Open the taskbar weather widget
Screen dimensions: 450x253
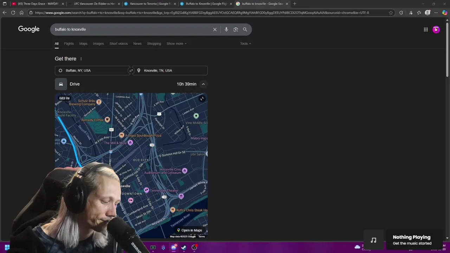pyautogui.click(x=362, y=247)
